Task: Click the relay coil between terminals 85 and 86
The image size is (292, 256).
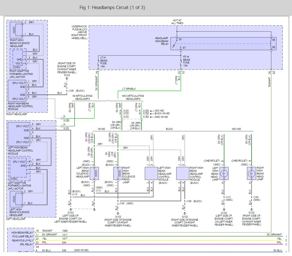Action: [271, 43]
